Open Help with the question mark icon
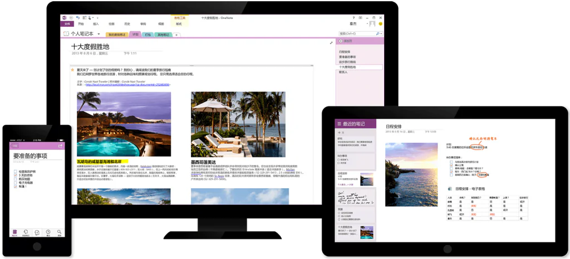The height and width of the screenshot is (259, 570). 353,17
